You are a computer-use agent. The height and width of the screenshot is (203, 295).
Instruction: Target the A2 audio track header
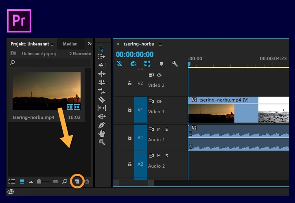[x=140, y=164]
